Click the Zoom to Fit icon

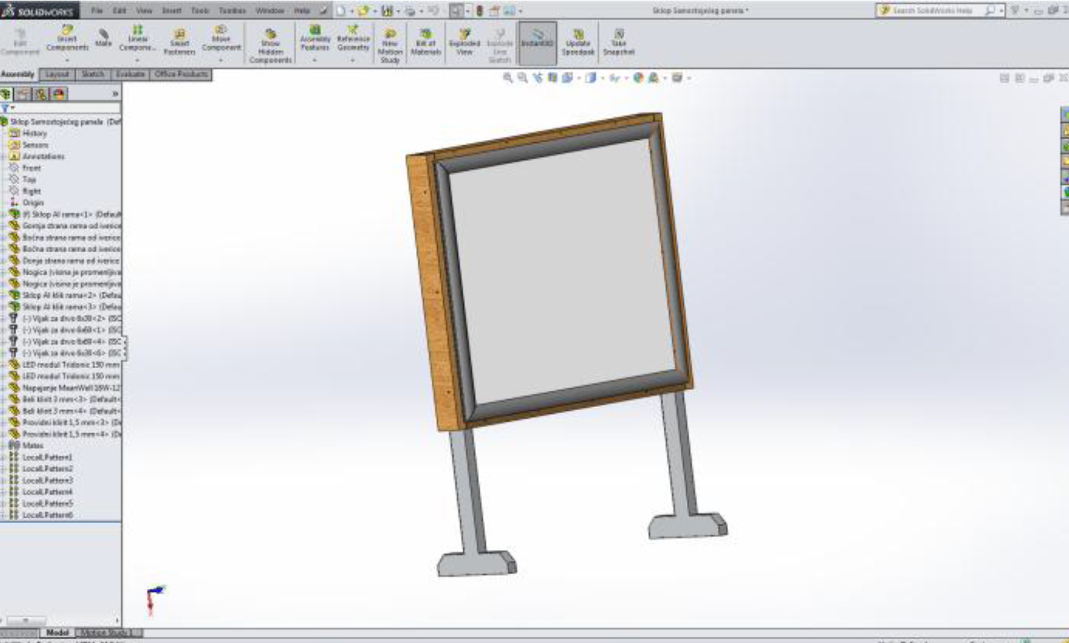(x=508, y=78)
